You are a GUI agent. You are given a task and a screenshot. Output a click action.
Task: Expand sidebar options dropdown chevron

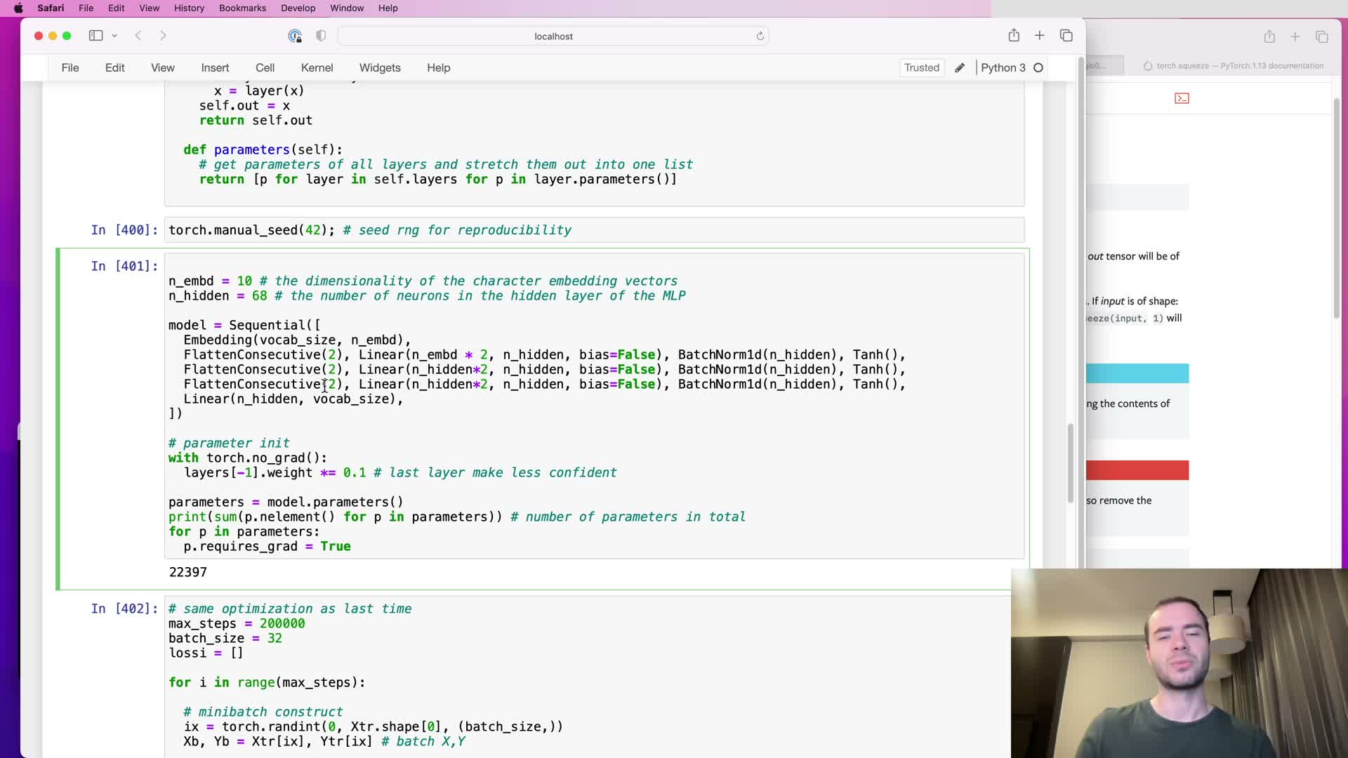click(114, 36)
